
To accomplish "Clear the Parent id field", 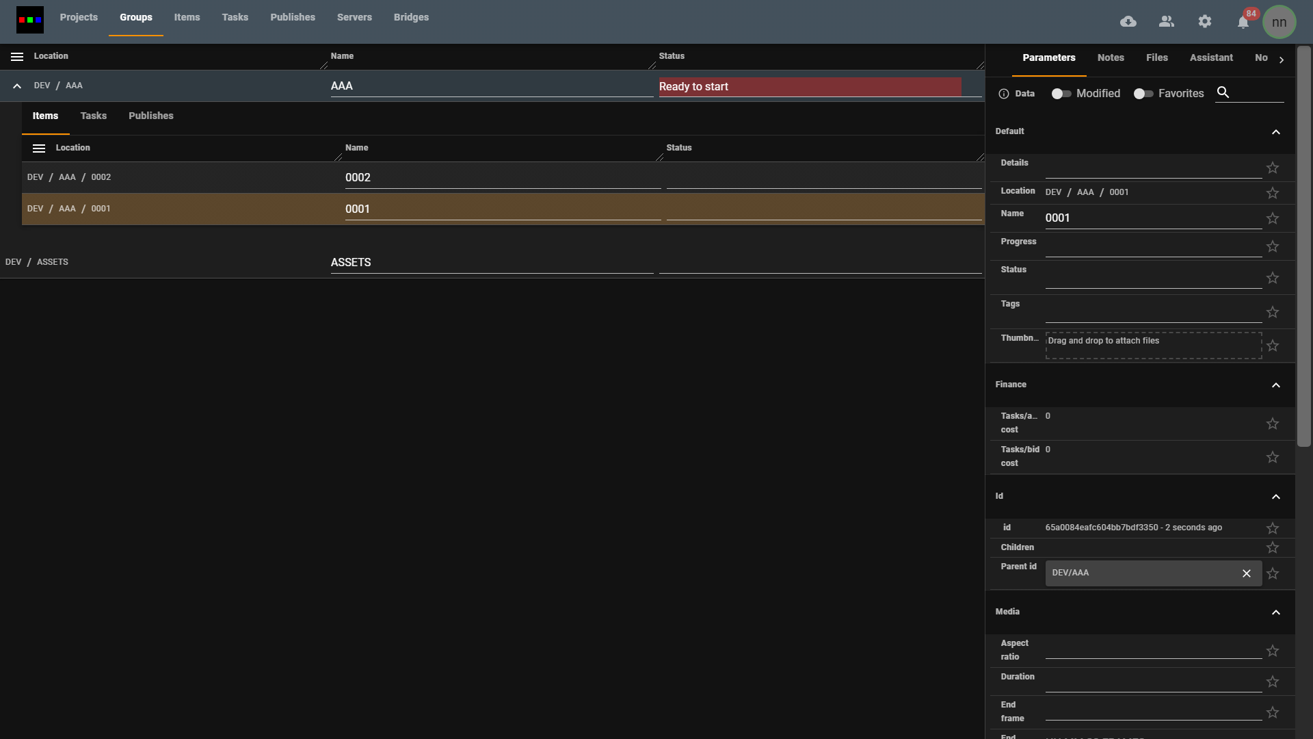I will [1247, 573].
